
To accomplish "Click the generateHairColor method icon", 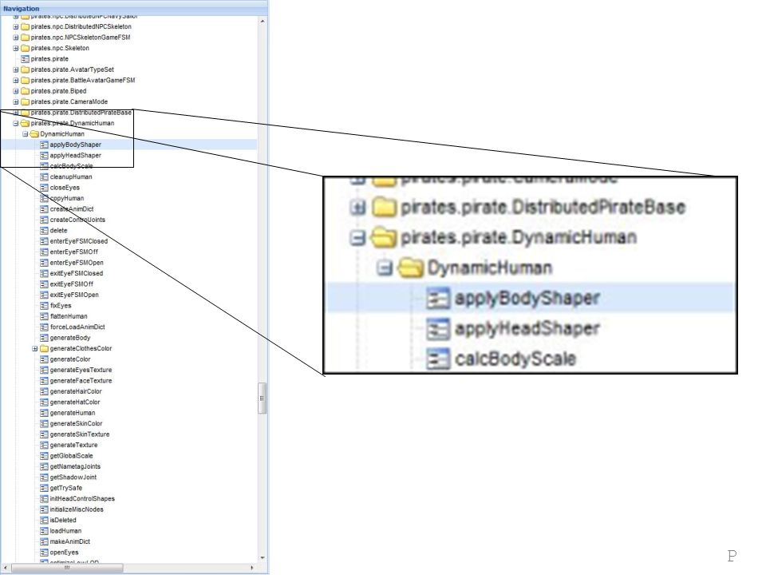I will 44,393.
